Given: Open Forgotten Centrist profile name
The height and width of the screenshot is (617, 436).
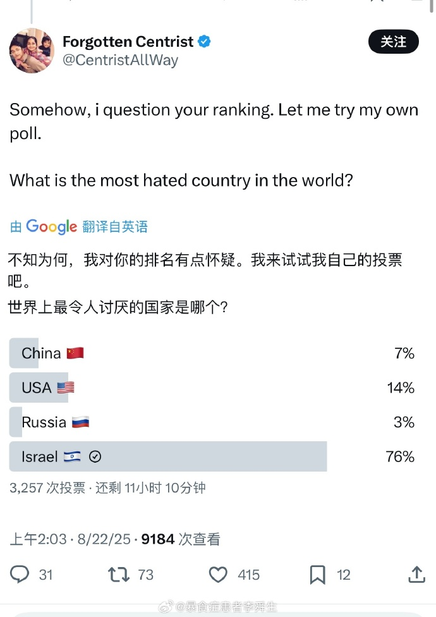Looking at the screenshot, I should (128, 41).
